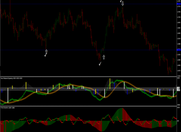Viewport: 181px width, 132px height.
Task: Click the checkmark below the first up arrow
Action: (45, 55)
